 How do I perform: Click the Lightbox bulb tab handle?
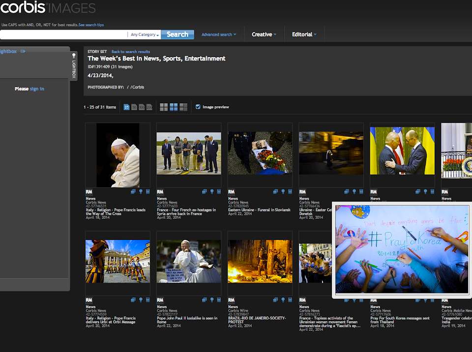[x=74, y=65]
